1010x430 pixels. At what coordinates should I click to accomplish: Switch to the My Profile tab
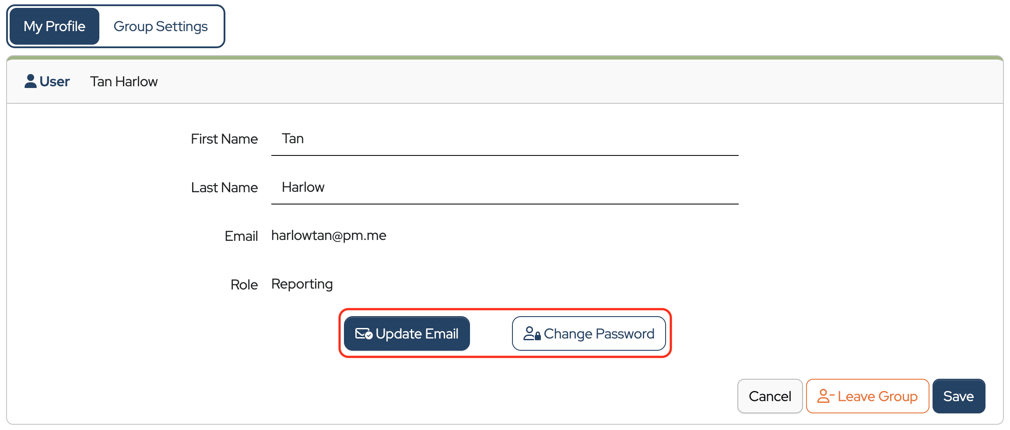click(55, 26)
